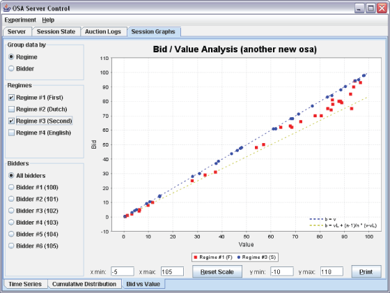The width and height of the screenshot is (390, 293).
Task: Select Bidder #6 (105) radio button
Action: coord(11,246)
